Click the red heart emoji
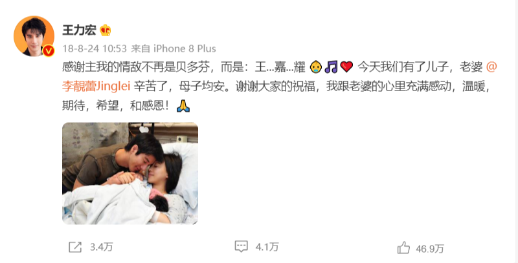 tap(346, 67)
